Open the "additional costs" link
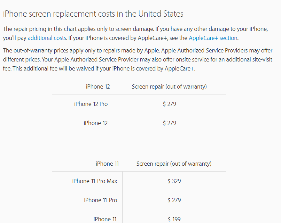The image size is (281, 223). pos(47,38)
